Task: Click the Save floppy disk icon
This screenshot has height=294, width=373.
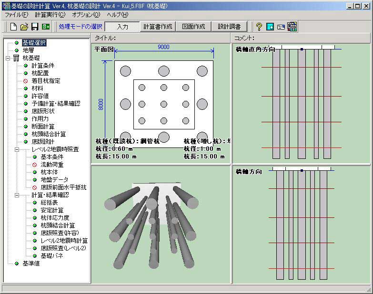Action: [x=35, y=27]
